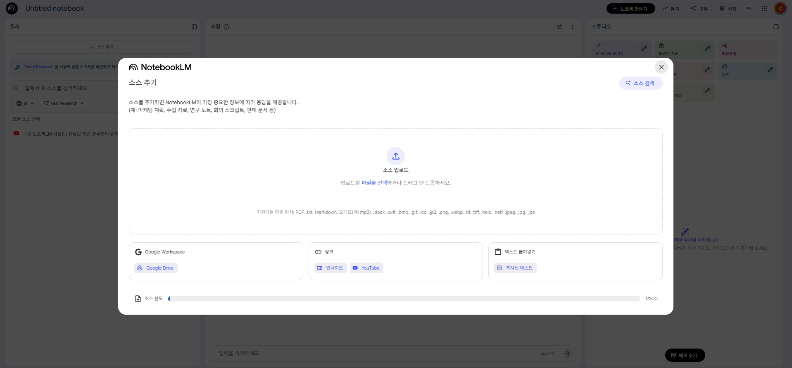The width and height of the screenshot is (792, 368).
Task: Click the 소스 한도 progress bar
Action: (x=404, y=299)
